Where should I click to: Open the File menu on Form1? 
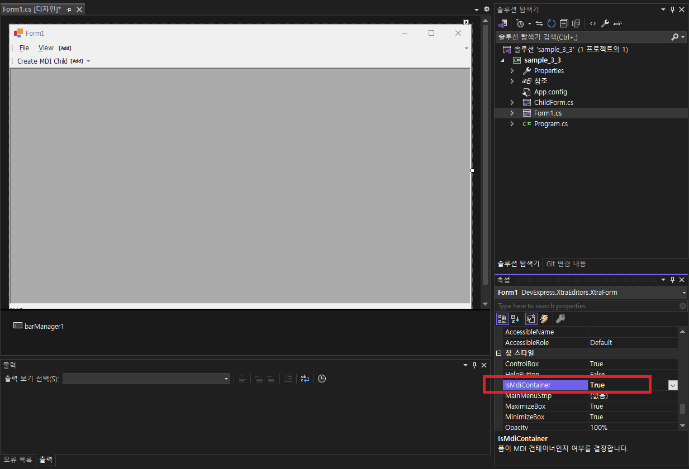pos(24,48)
